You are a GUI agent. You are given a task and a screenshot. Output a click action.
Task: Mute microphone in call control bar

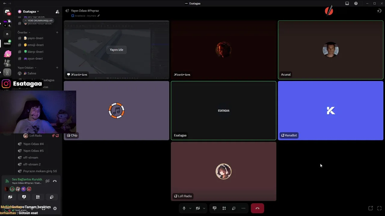(184, 208)
